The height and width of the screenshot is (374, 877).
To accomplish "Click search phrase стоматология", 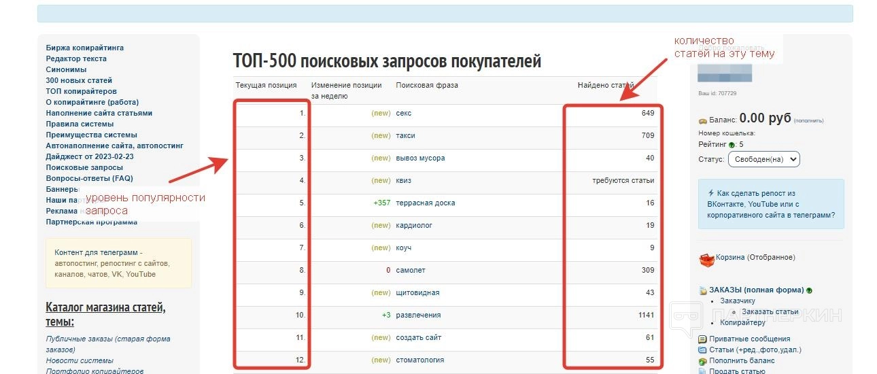I will click(x=420, y=360).
